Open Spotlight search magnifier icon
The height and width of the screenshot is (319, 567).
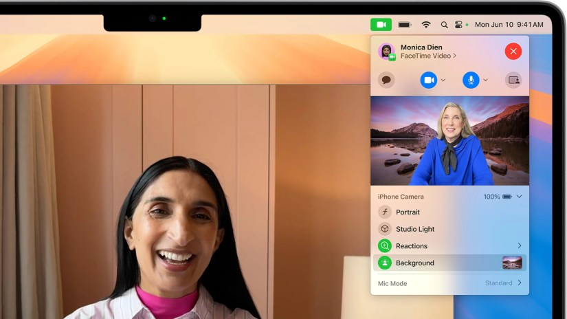(444, 25)
